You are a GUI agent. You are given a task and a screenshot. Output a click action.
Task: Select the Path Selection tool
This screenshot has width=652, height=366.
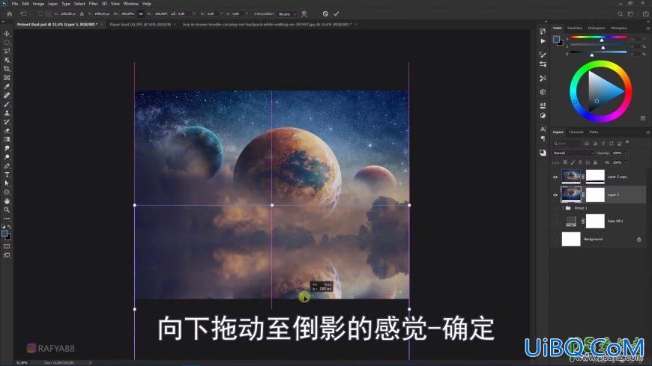click(x=7, y=183)
